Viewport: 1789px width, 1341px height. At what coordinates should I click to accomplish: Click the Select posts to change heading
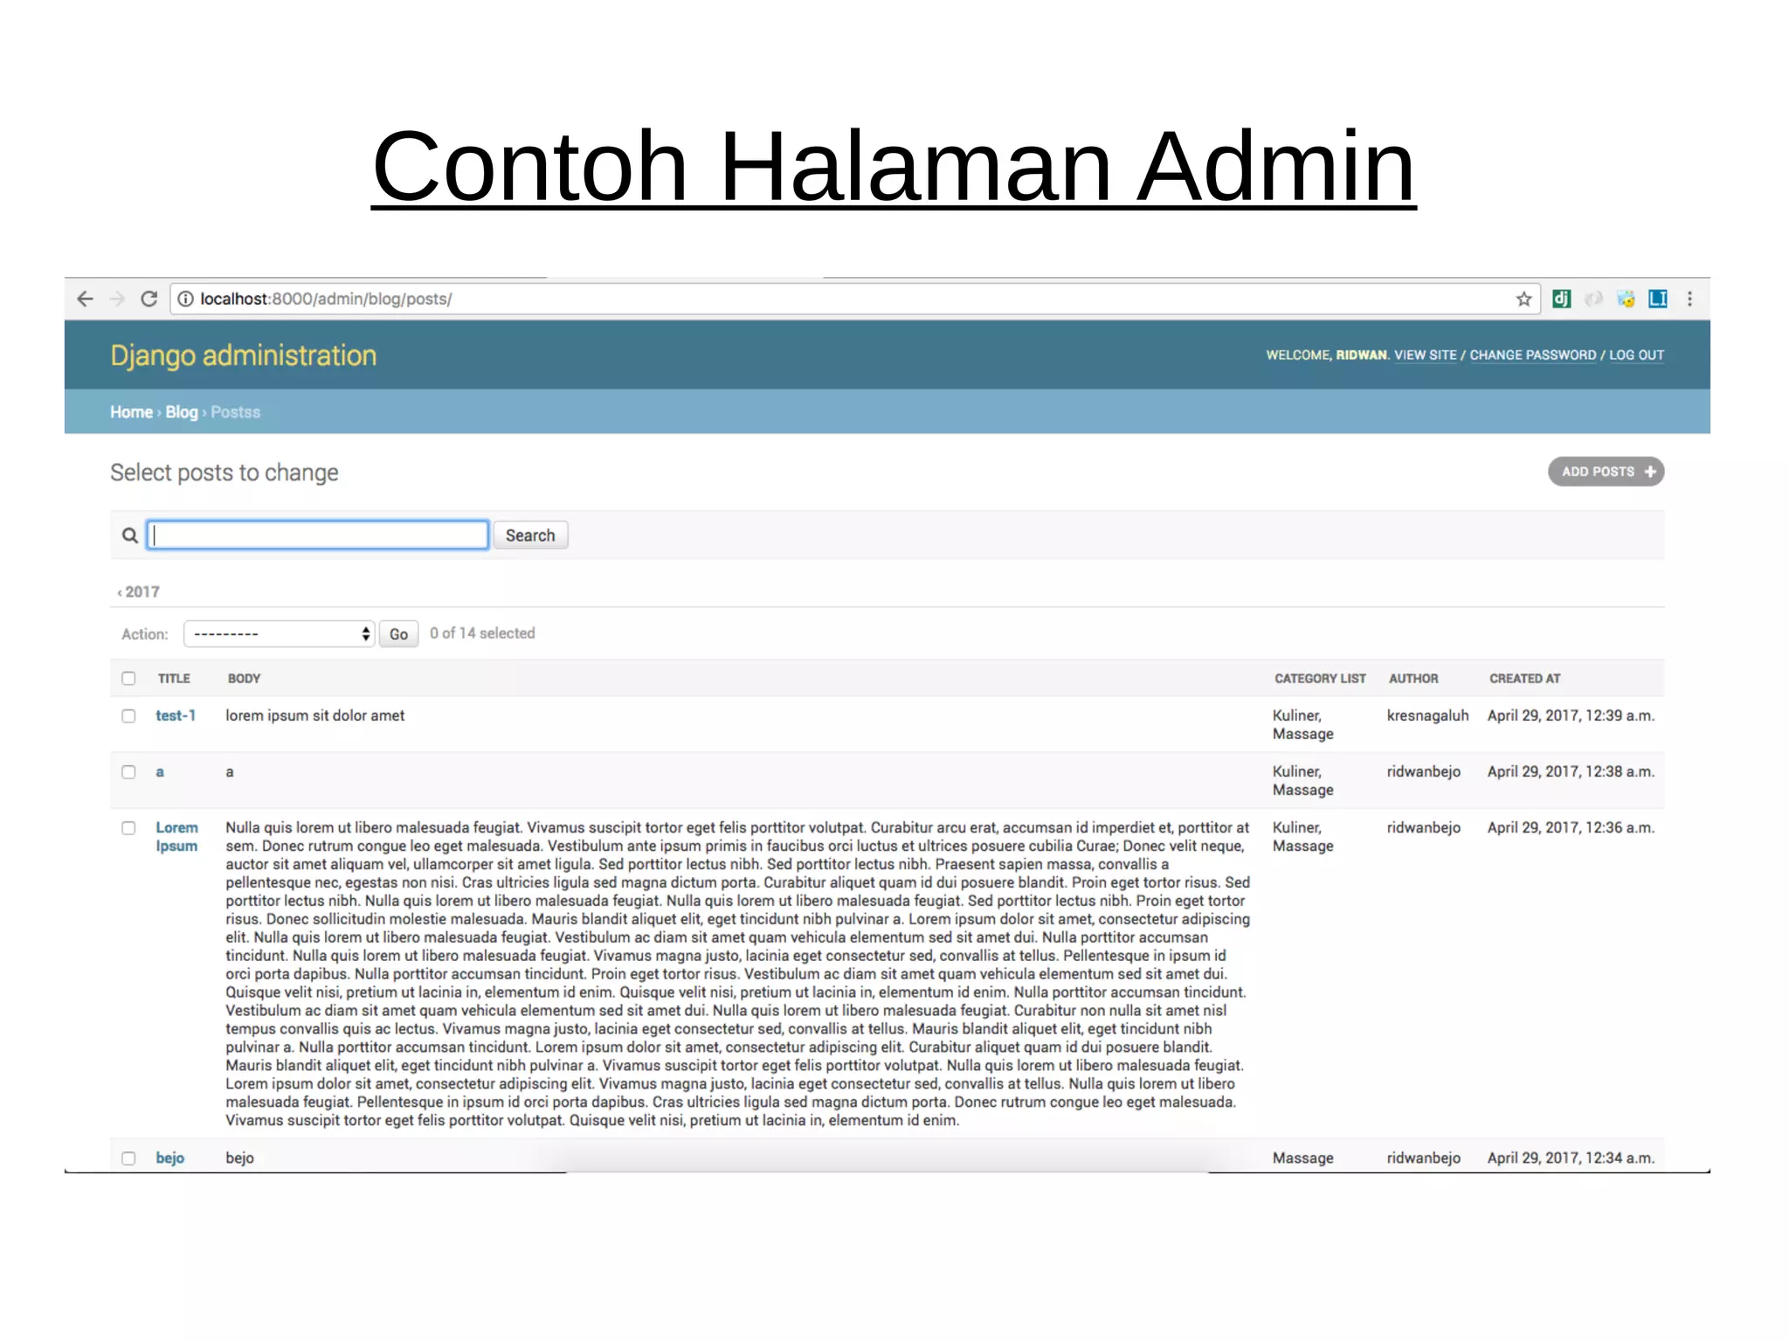click(x=224, y=473)
